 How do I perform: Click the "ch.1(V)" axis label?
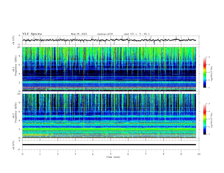14,40
